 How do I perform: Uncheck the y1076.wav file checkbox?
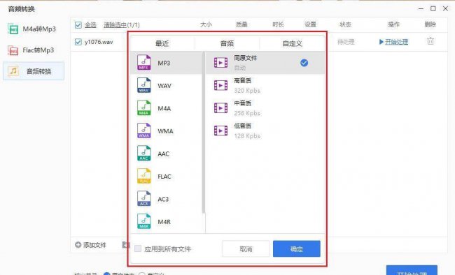(78, 42)
